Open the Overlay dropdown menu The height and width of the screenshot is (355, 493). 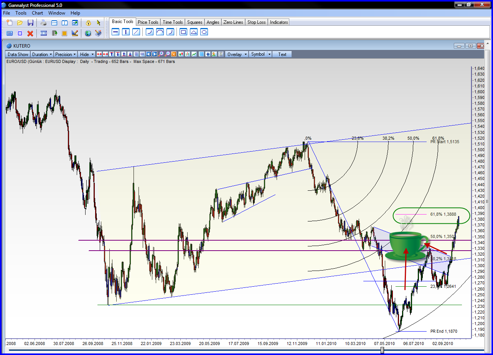tap(236, 54)
